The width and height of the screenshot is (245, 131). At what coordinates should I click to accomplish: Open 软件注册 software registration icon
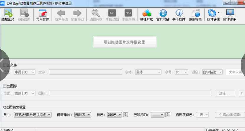click(230, 13)
